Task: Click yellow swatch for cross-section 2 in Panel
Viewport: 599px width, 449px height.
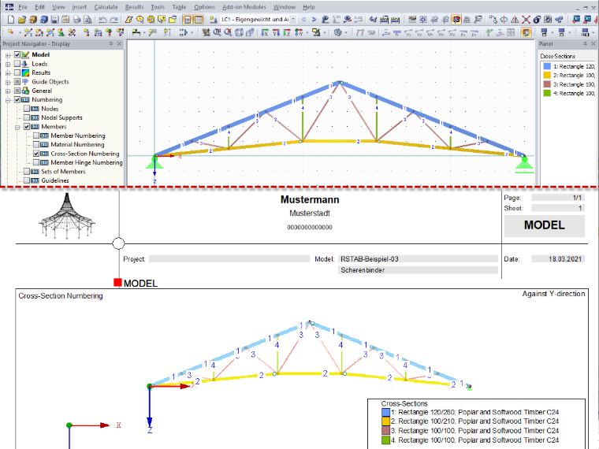Action: [x=547, y=75]
